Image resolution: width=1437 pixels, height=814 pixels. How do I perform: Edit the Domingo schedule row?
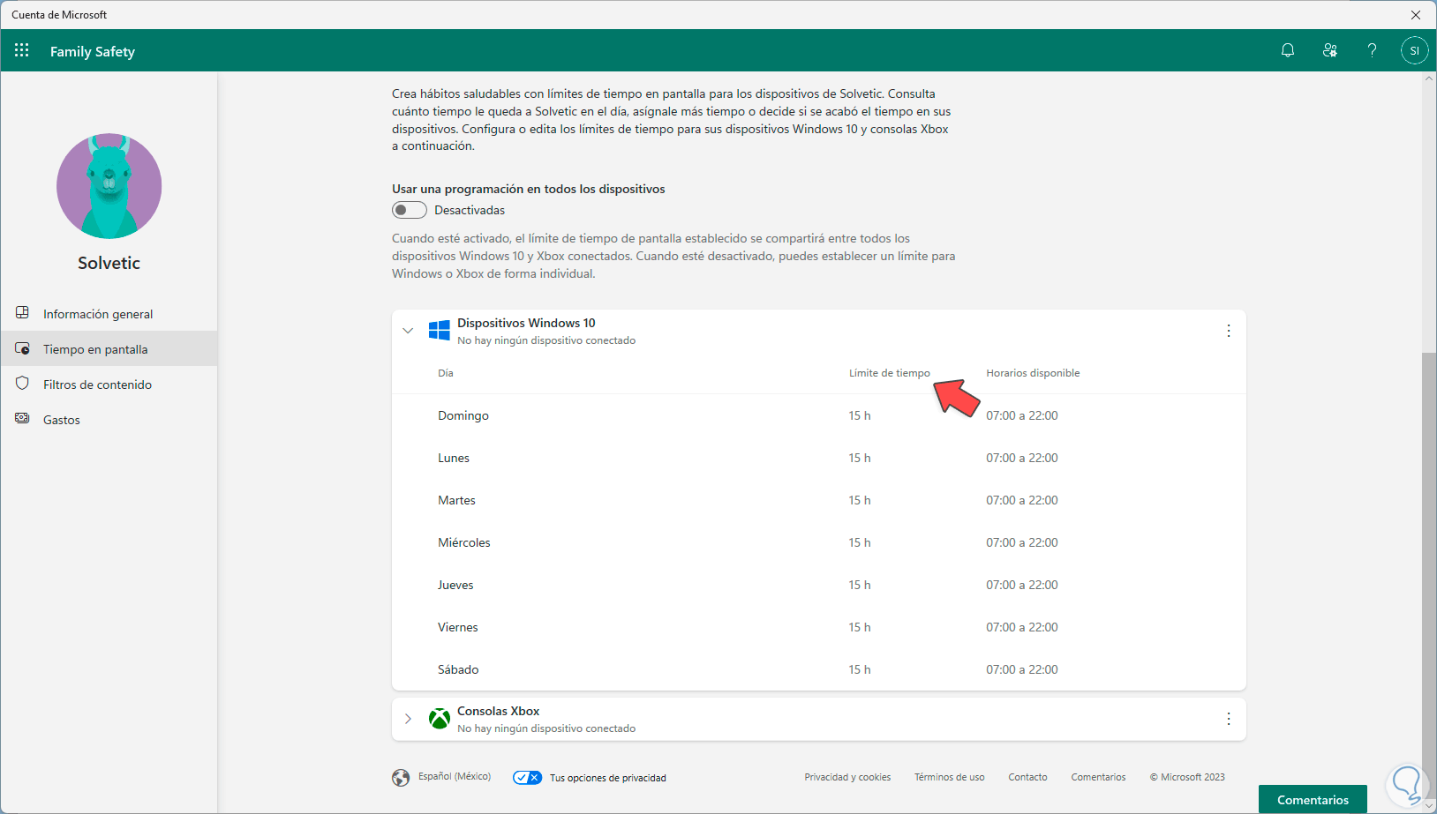pyautogui.click(x=819, y=415)
